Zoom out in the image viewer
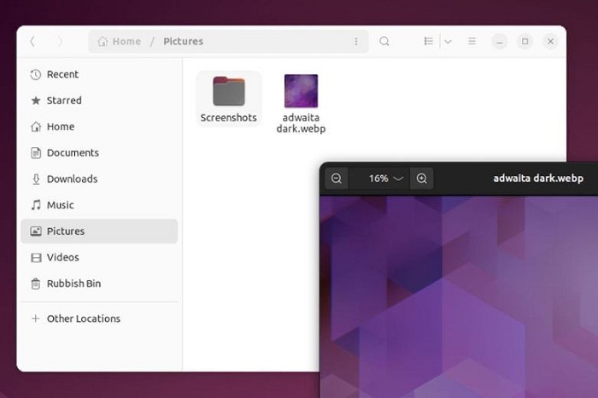Viewport: 598px width, 398px height. pyautogui.click(x=337, y=178)
